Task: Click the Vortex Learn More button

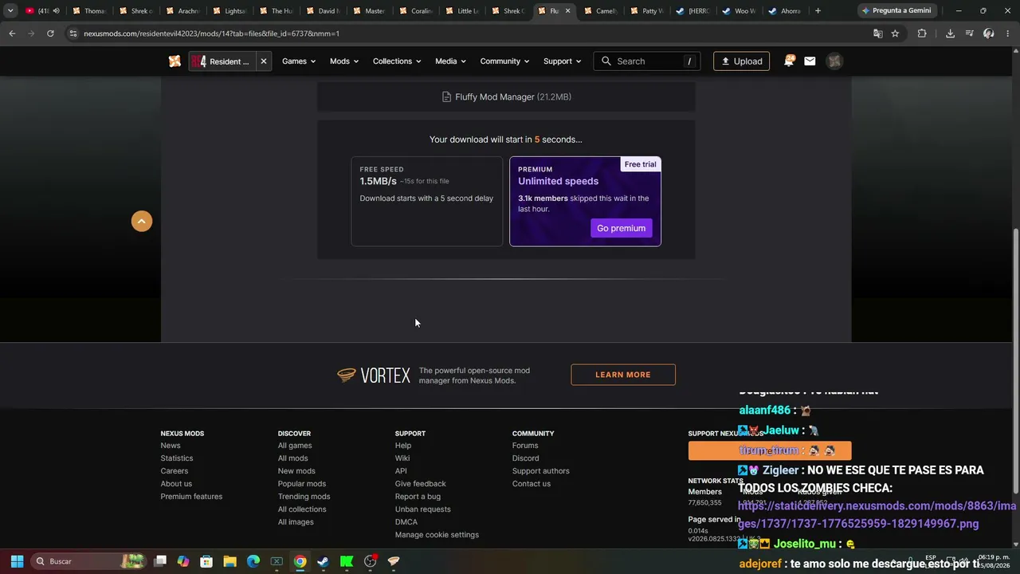Action: (x=623, y=375)
